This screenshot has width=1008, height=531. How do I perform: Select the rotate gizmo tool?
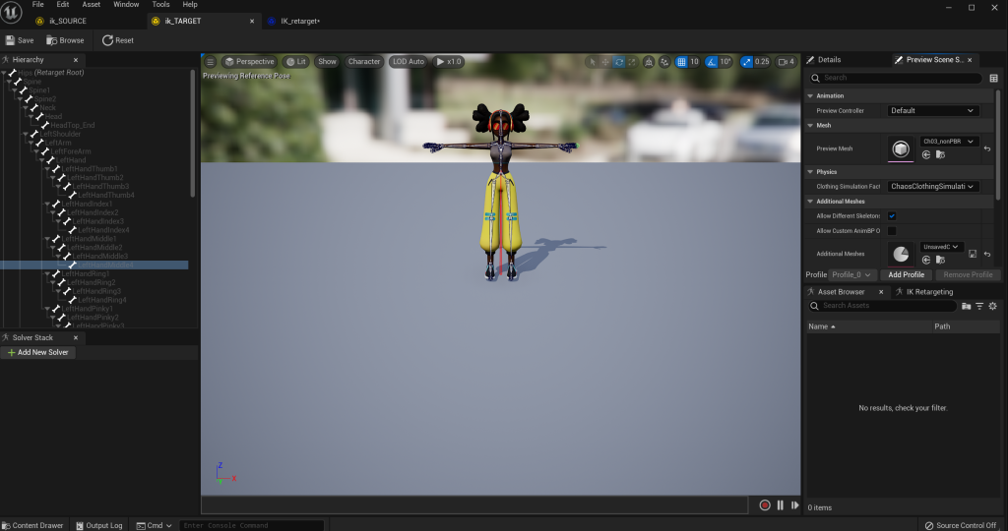coord(619,62)
